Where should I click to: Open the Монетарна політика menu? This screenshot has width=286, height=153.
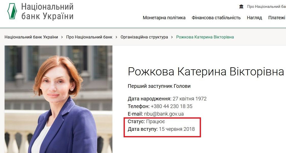(x=164, y=18)
